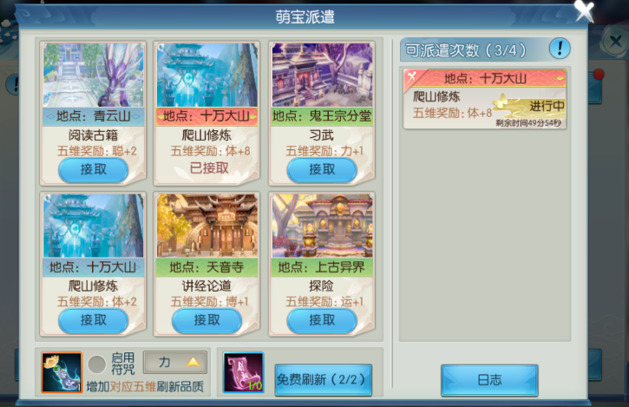Image resolution: width=629 pixels, height=407 pixels.
Task: Click the 已接取 十万大山 task card
Action: pos(206,113)
